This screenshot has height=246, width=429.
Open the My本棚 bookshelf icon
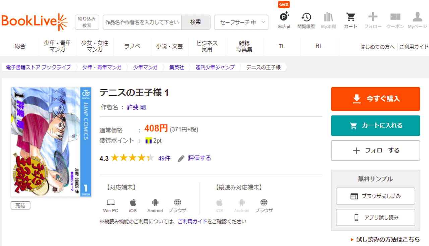tap(328, 17)
